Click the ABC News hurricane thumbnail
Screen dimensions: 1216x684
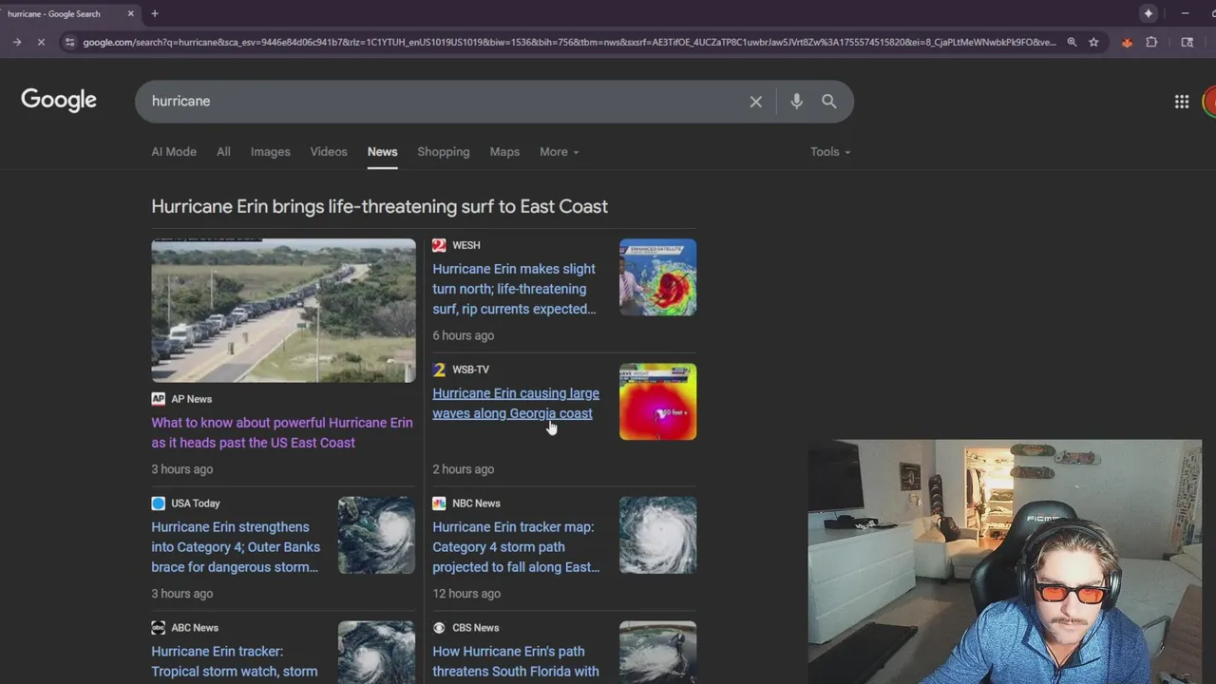pyautogui.click(x=376, y=653)
